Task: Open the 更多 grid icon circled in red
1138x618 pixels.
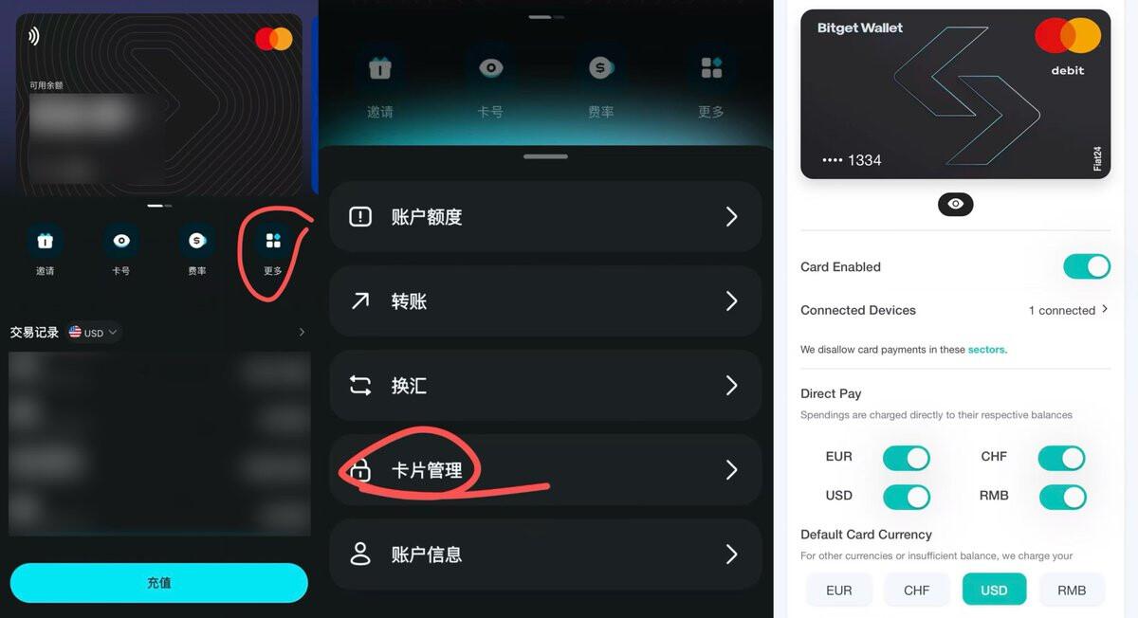Action: [273, 241]
